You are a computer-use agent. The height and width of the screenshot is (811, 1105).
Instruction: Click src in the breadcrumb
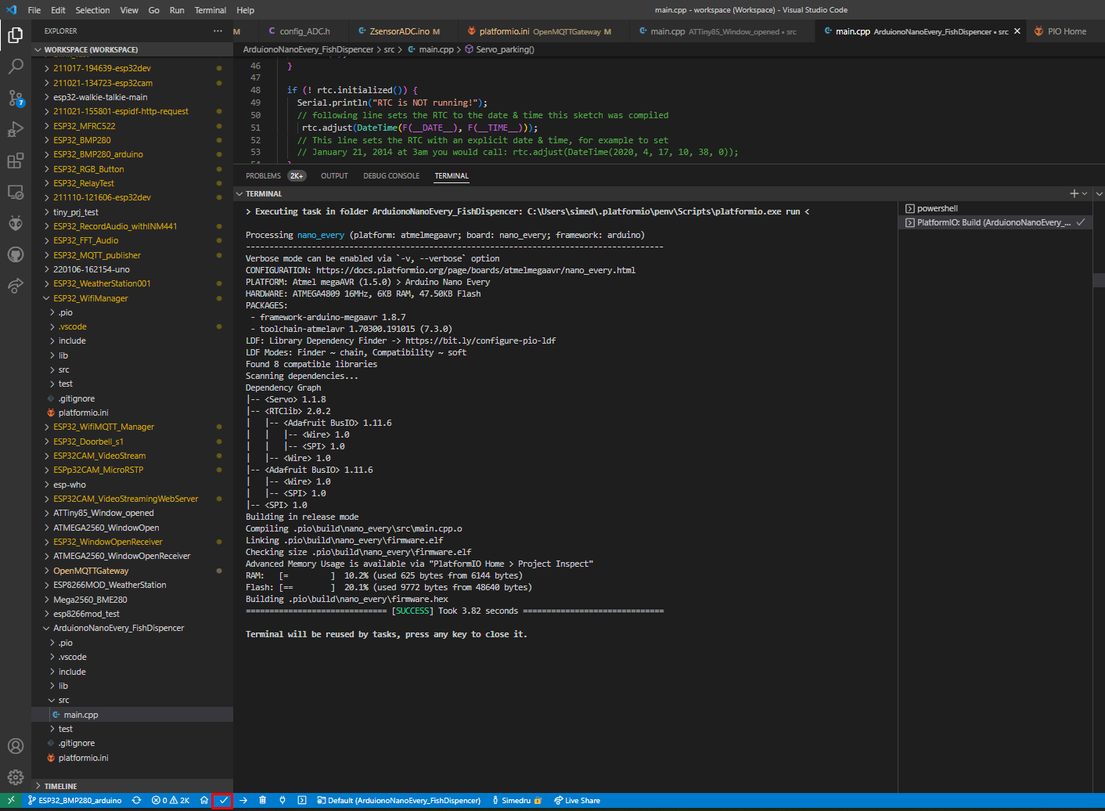click(389, 49)
